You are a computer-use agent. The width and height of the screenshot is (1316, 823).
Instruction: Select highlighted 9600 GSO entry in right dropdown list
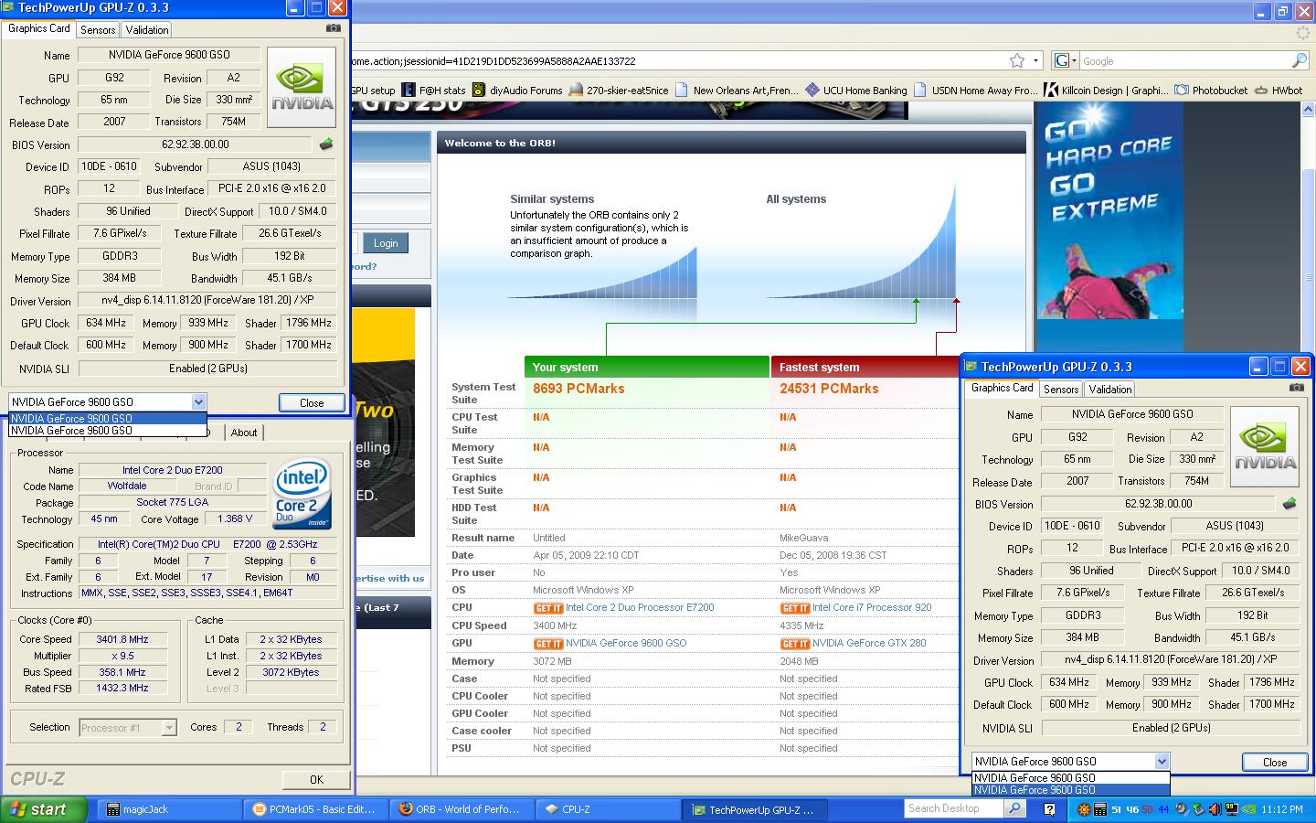coord(1071,790)
